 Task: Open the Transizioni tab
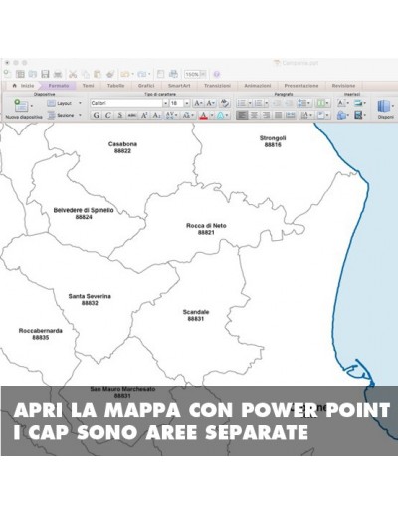coord(217,86)
